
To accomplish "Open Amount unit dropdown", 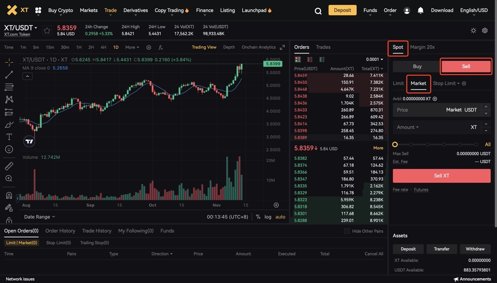I will pyautogui.click(x=408, y=127).
